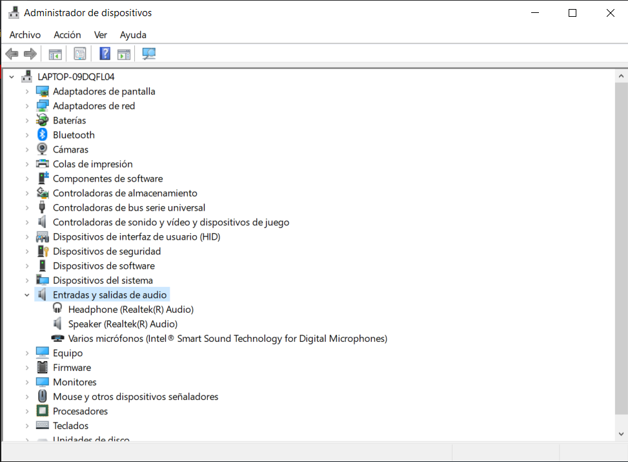Click the Adaptadores de pantalla icon
The image size is (628, 462).
click(x=42, y=92)
